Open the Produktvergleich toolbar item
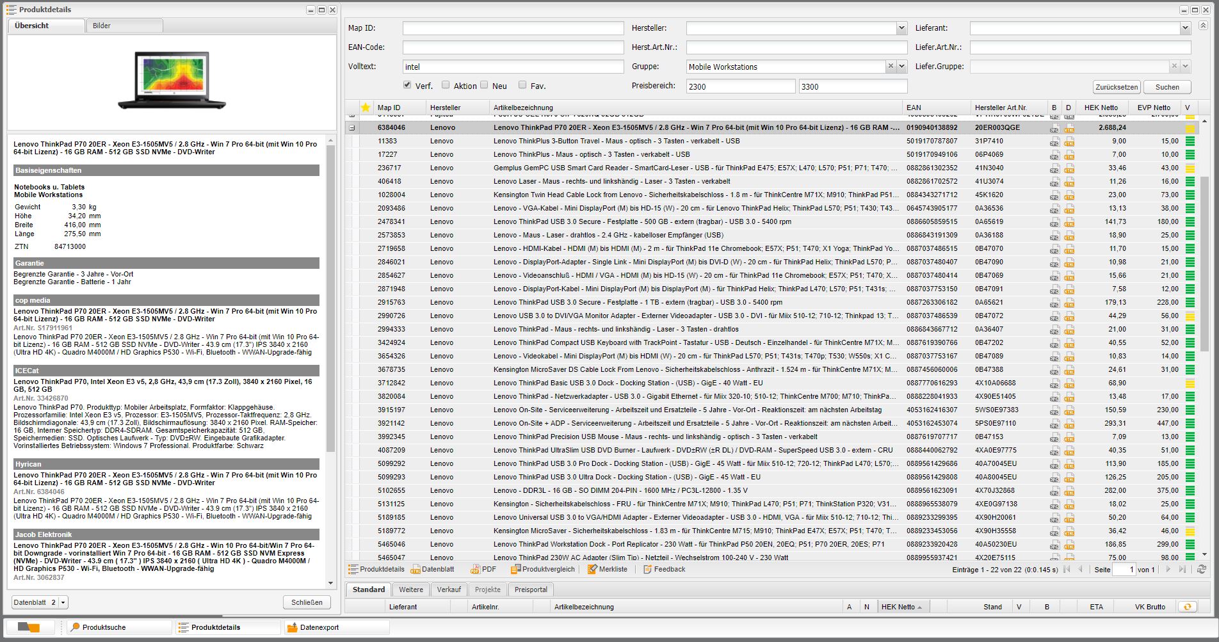Screen dimensions: 1219x642 543,569
